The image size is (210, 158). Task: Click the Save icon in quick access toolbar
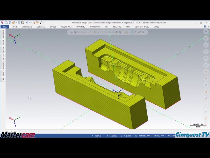pyautogui.click(x=10, y=23)
